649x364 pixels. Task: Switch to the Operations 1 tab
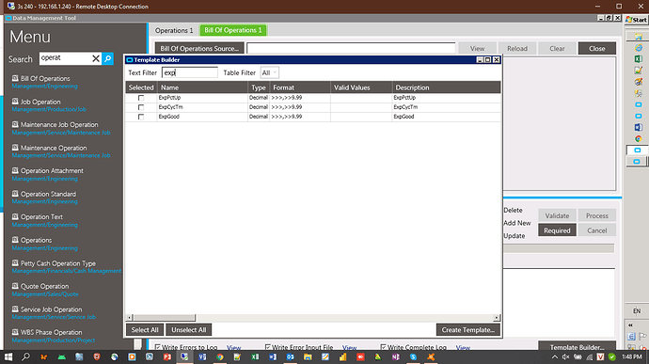click(x=174, y=30)
